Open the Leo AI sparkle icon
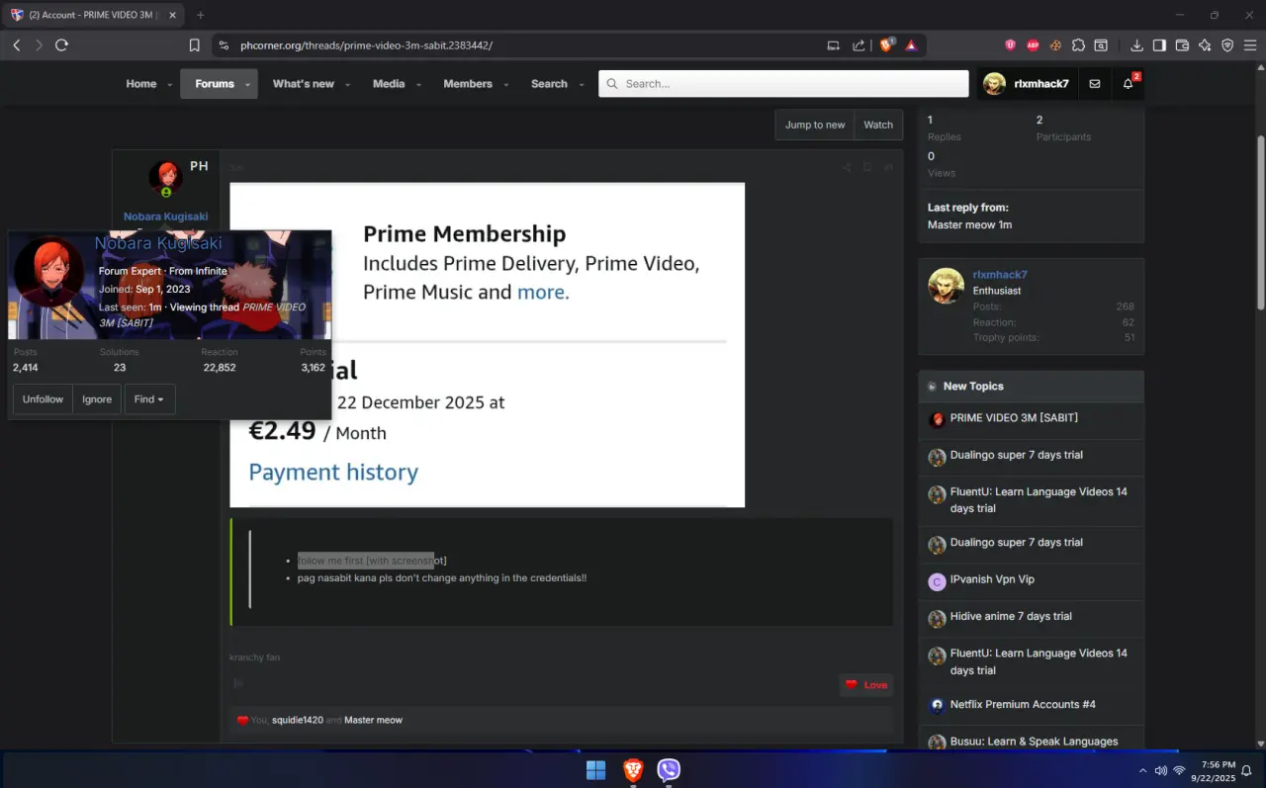Screen dimensions: 1266x788 [x=1205, y=45]
